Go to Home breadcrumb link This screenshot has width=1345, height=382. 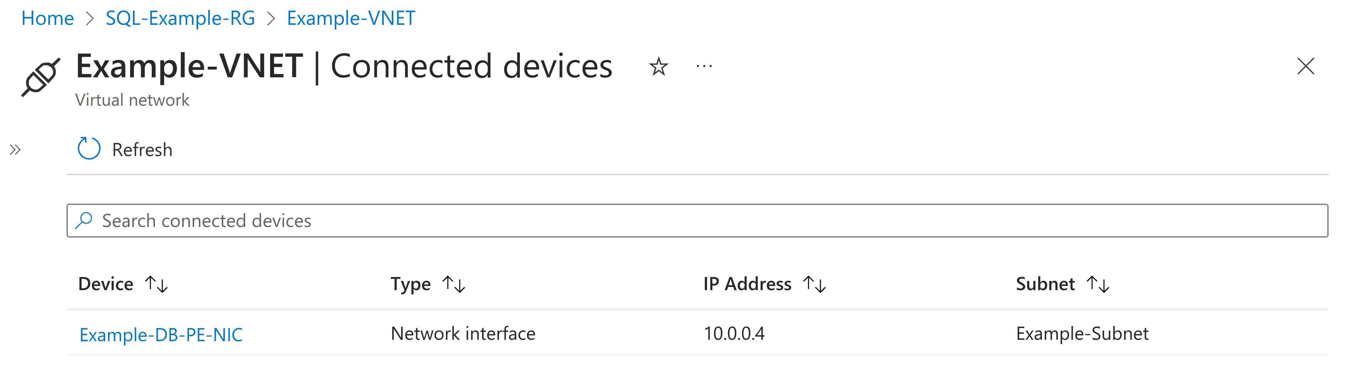tap(48, 18)
